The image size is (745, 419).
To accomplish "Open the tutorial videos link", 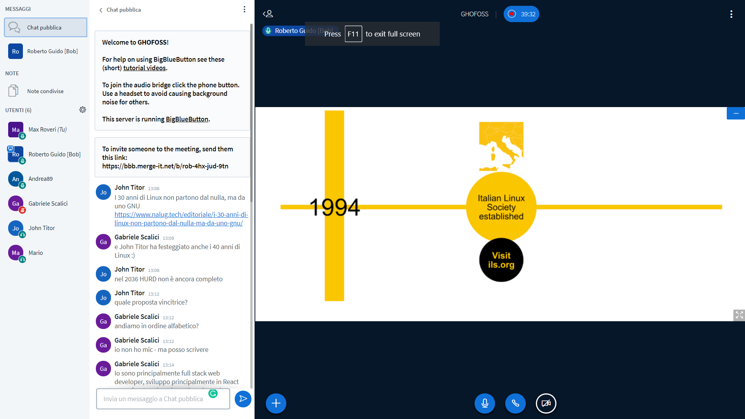I will click(x=144, y=68).
